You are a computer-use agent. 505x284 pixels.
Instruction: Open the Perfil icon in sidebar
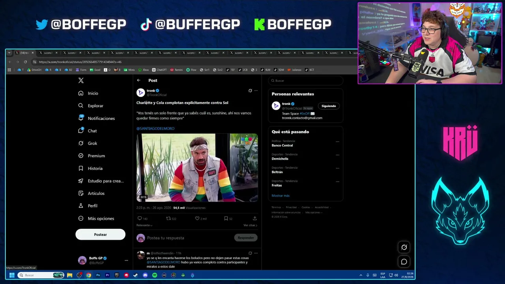pos(81,206)
